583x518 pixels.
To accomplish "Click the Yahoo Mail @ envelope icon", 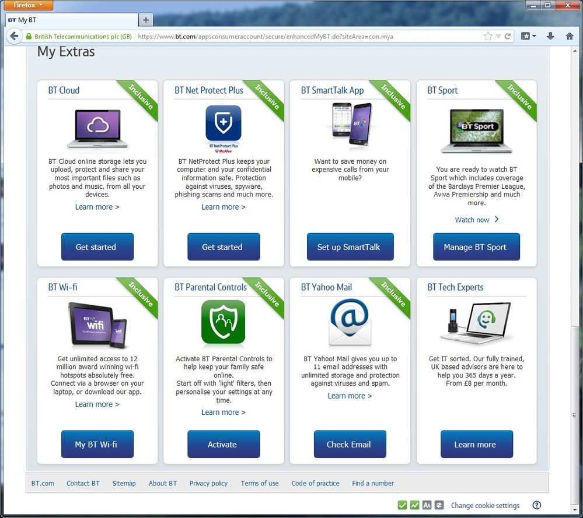I will 350,322.
